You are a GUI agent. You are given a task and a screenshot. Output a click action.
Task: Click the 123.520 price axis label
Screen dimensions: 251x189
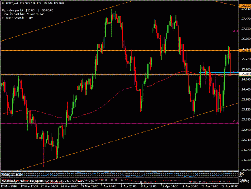pyautogui.click(x=245, y=110)
